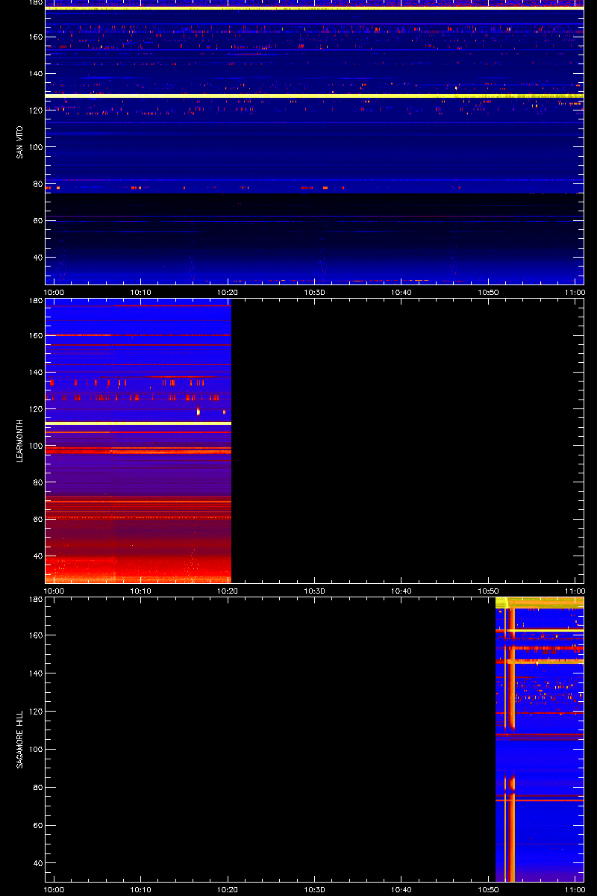Choose 10:50 tick label under Sagamore Hill panel
This screenshot has height=896, width=597.
(488, 890)
